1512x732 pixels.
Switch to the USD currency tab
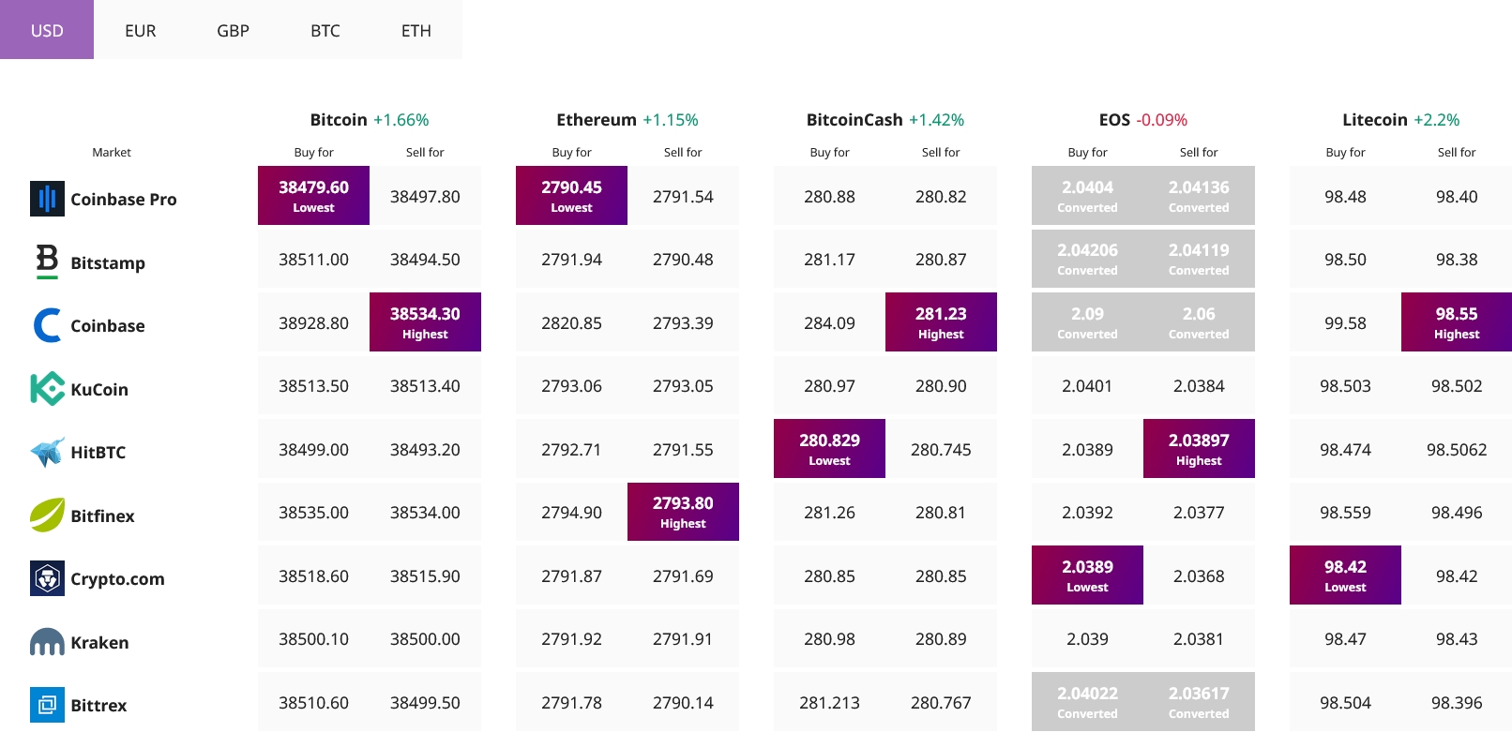point(47,30)
